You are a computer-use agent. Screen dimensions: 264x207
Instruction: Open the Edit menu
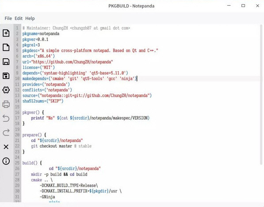(19, 18)
